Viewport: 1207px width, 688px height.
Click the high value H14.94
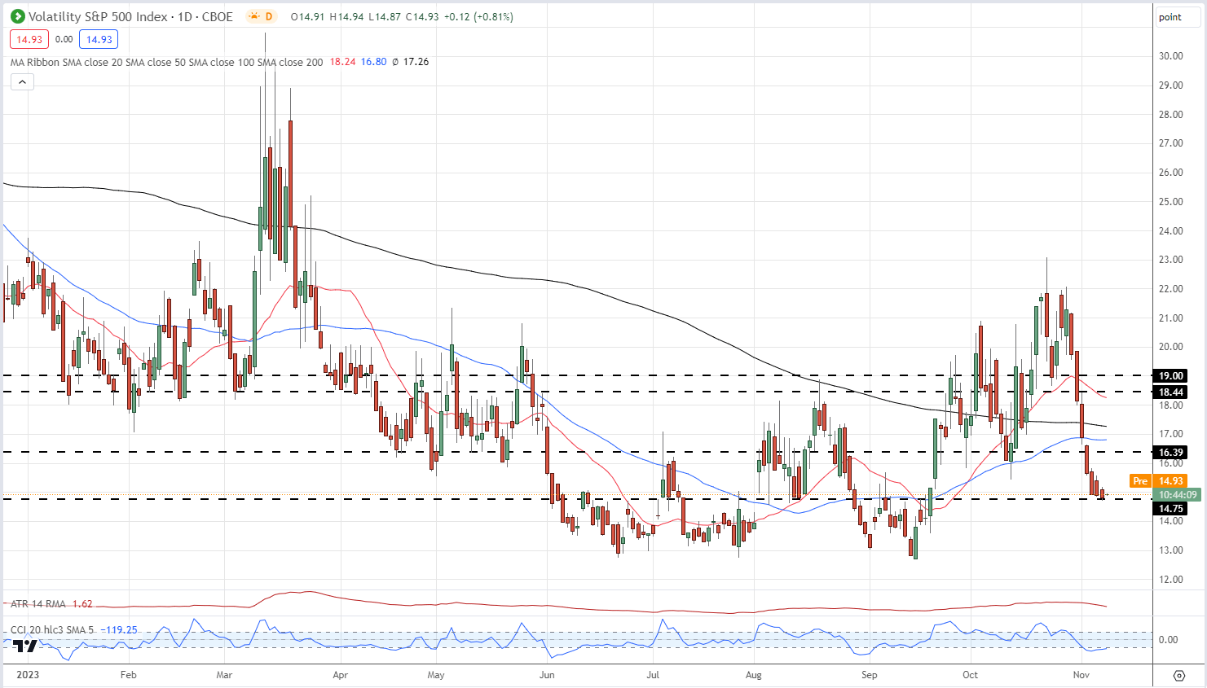pyautogui.click(x=346, y=16)
